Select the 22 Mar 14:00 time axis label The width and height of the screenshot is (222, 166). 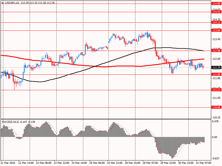click(x=26, y=163)
